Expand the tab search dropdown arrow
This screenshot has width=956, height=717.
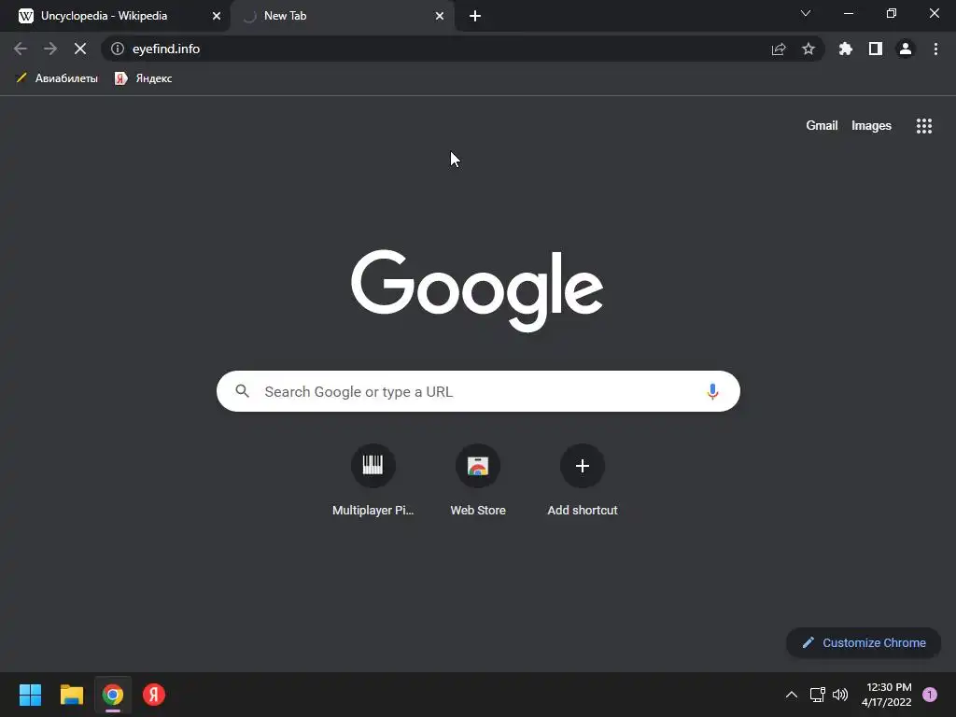(806, 13)
